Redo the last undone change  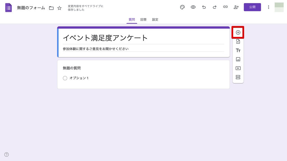(214, 7)
